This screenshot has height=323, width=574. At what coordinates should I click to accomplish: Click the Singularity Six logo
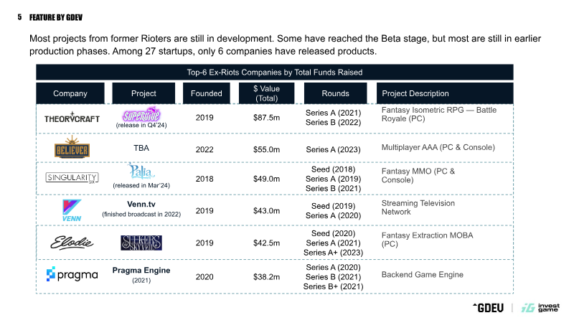(x=72, y=177)
